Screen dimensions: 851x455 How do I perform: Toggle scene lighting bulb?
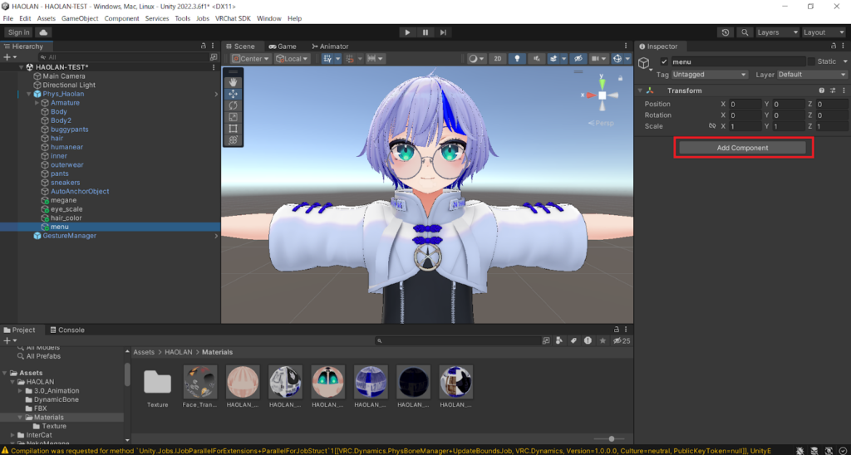(x=517, y=59)
